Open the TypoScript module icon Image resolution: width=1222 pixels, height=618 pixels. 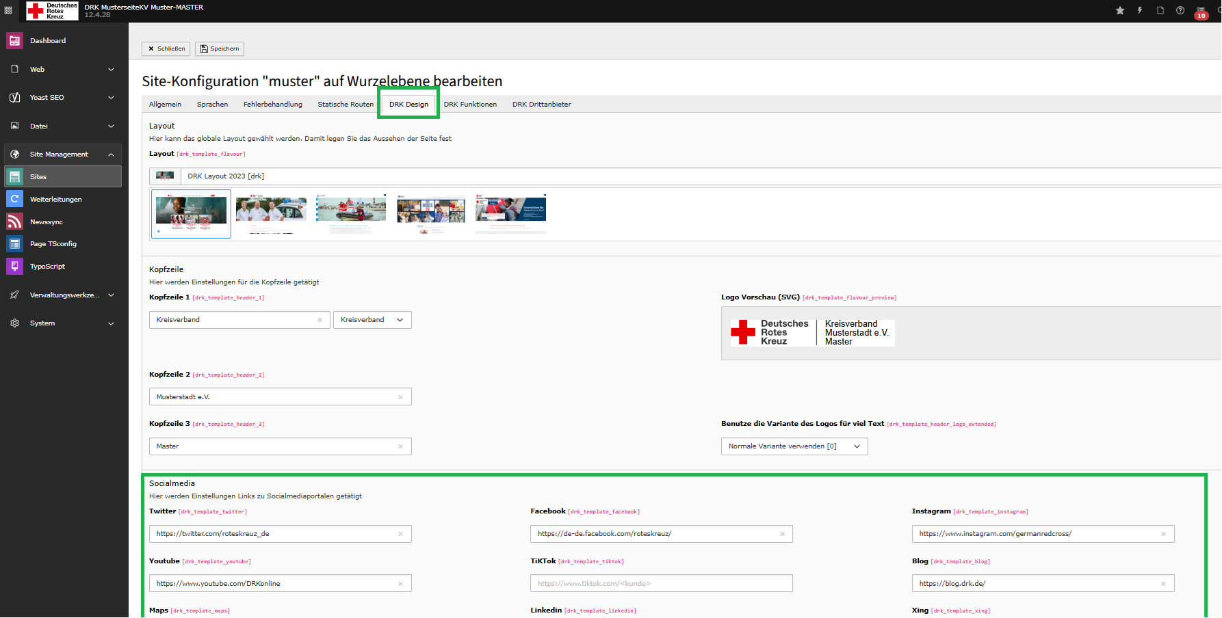[x=14, y=267]
